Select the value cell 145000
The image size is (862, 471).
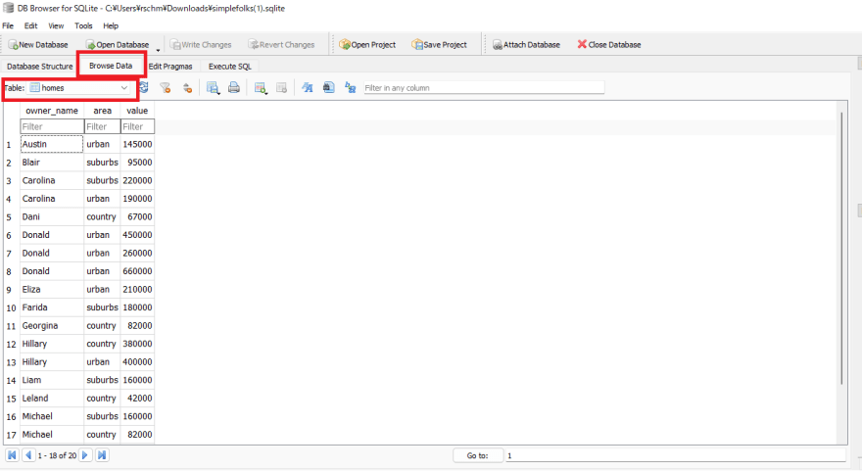(x=137, y=144)
